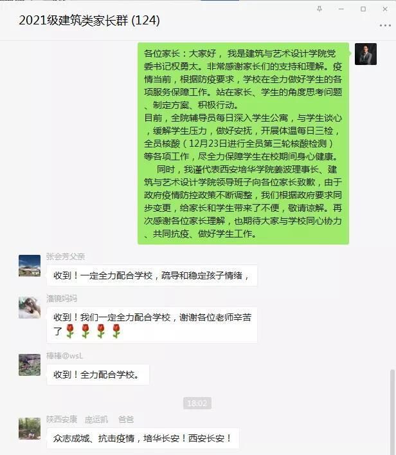Minimize the WeChat chat window
This screenshot has width=396, height=455.
(x=341, y=9)
